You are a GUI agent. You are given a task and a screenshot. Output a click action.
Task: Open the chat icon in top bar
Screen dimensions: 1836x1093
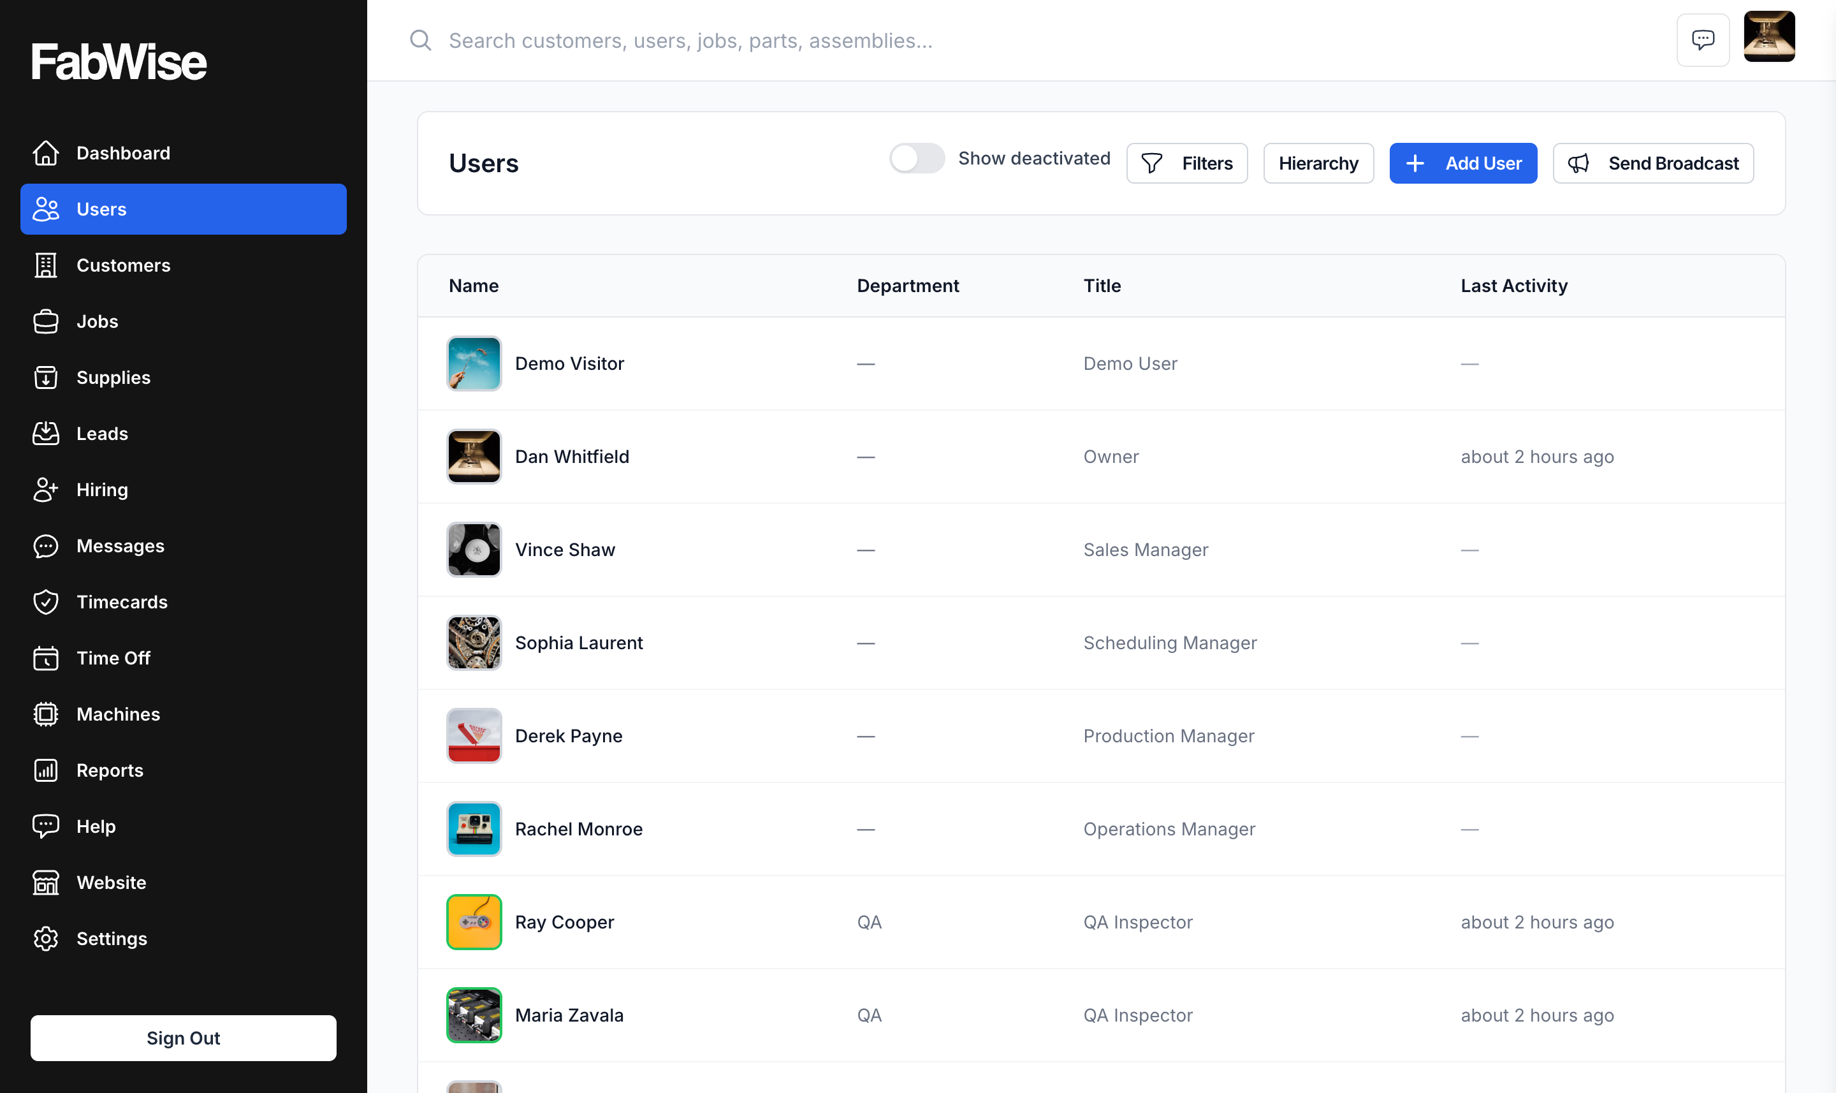point(1703,40)
